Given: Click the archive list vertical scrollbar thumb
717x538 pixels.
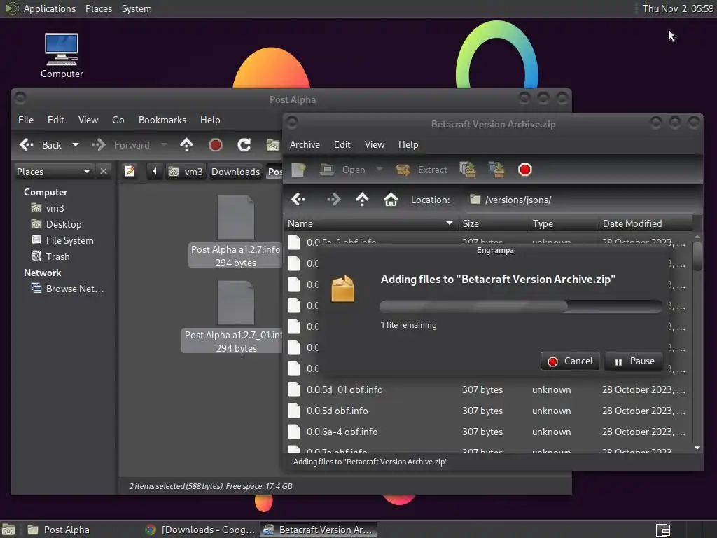Looking at the screenshot, I should point(697,256).
